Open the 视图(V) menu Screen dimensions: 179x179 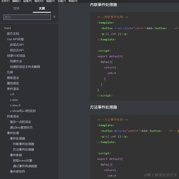pyautogui.click(x=51, y=1)
